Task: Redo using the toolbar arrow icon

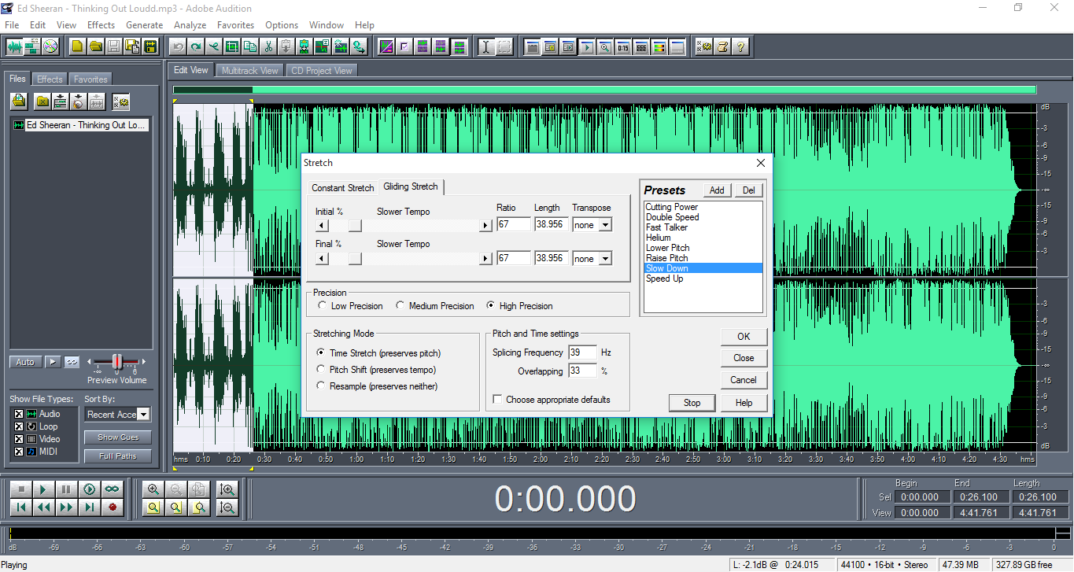Action: 196,46
